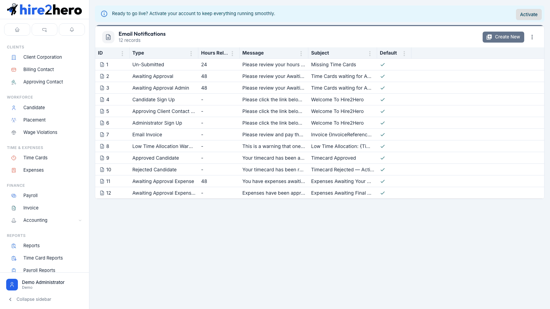This screenshot has height=309, width=550.
Task: Toggle Default check for Rejected Candidate row
Action: [383, 170]
